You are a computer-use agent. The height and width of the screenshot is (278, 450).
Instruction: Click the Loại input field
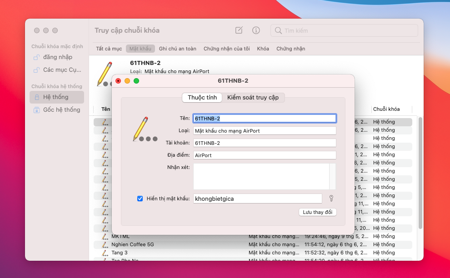265,131
